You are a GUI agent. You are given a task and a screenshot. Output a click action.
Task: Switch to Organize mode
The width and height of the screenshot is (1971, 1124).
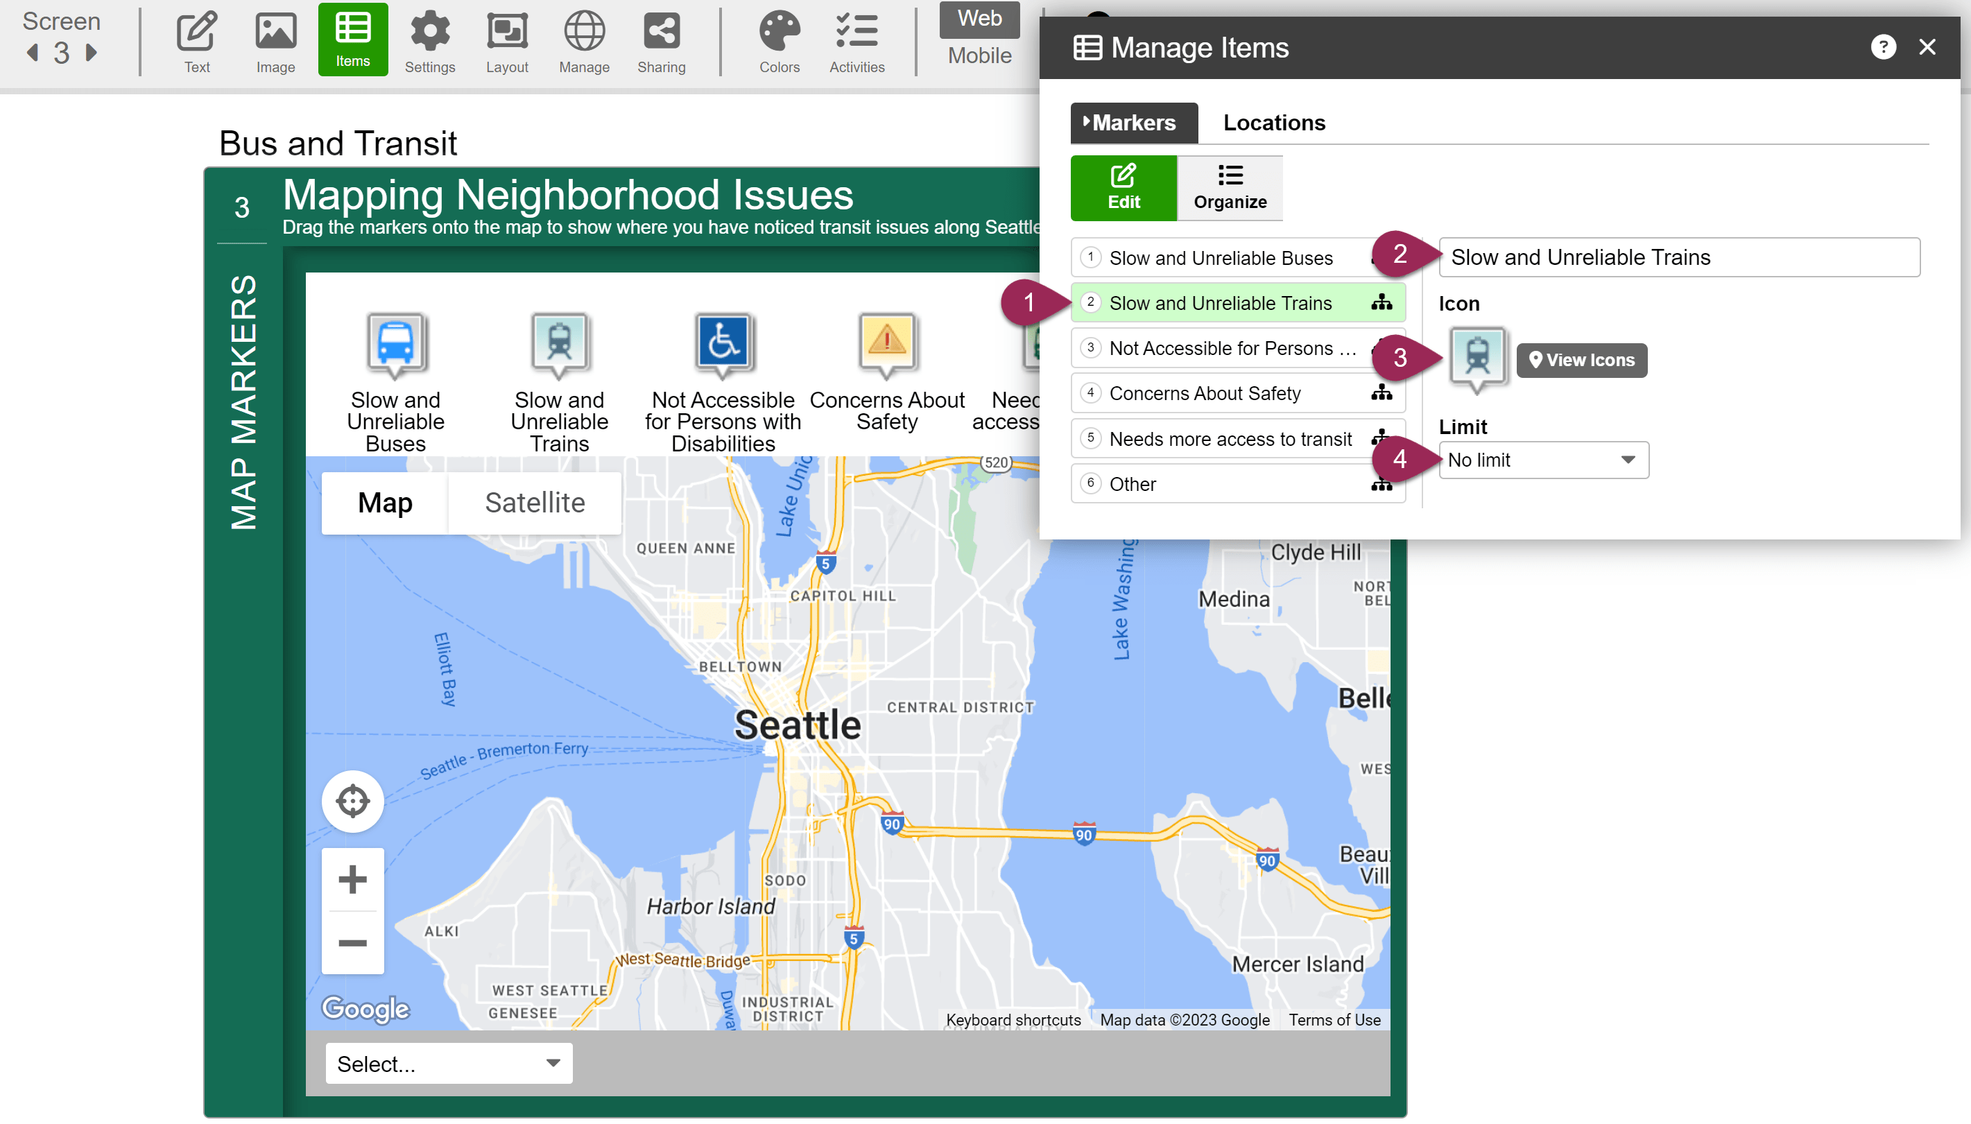[x=1229, y=188]
